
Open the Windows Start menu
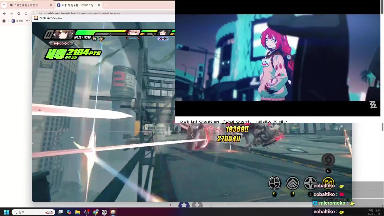(x=6, y=212)
